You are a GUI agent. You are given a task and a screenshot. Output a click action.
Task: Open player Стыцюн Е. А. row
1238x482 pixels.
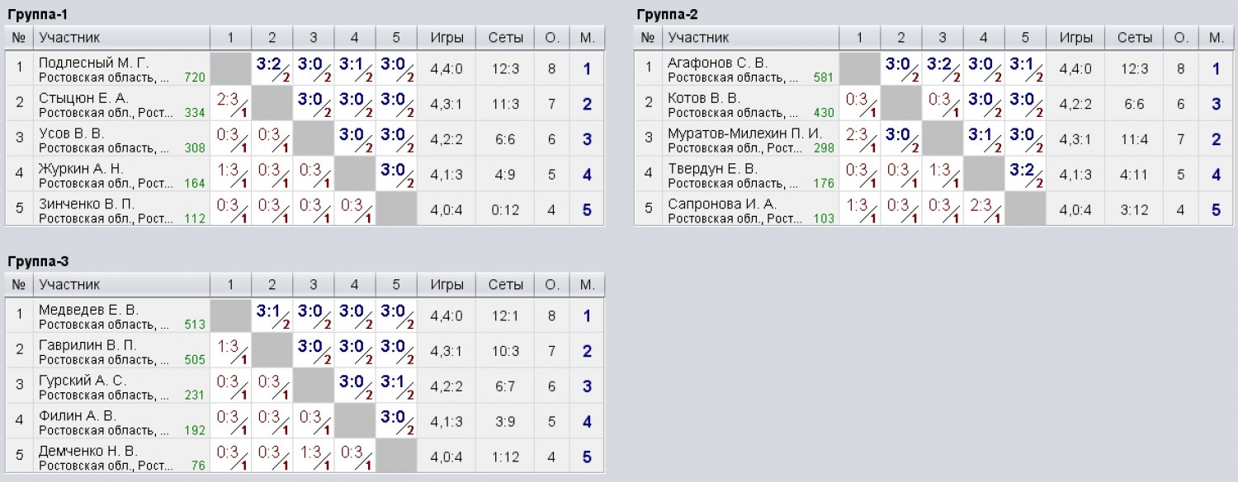pos(305,104)
